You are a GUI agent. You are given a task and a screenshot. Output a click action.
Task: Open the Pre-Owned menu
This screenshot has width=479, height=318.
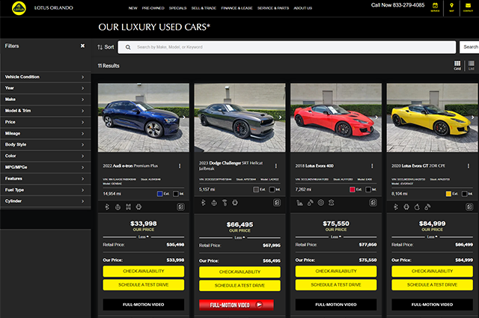tap(153, 7)
